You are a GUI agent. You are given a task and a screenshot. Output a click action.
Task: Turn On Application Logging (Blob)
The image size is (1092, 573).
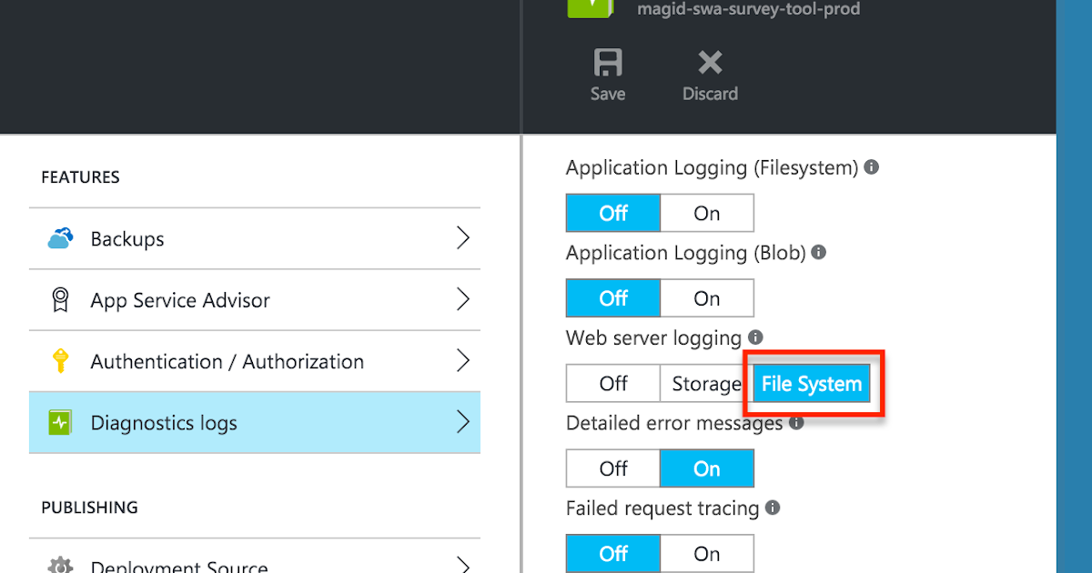[707, 298]
